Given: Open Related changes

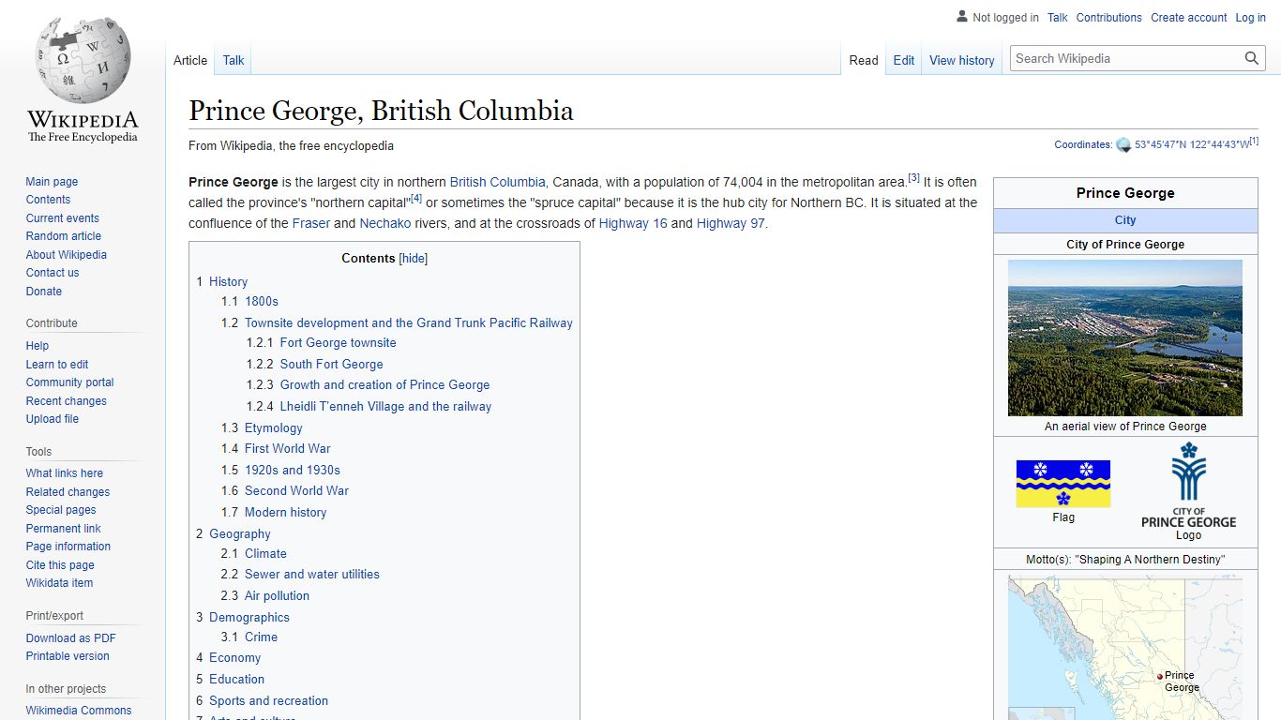Looking at the screenshot, I should (68, 492).
